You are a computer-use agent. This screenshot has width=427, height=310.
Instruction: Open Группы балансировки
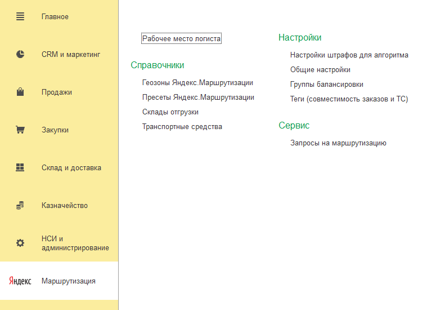point(327,85)
